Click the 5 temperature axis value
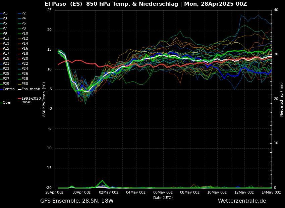285x208 pixels. pos(51,89)
